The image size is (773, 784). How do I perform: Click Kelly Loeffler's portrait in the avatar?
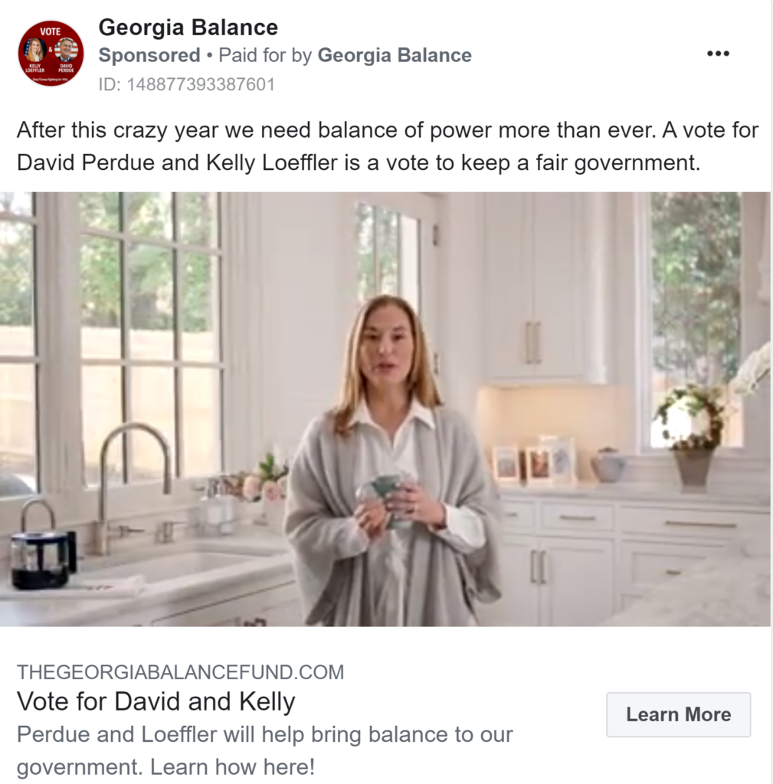(36, 50)
